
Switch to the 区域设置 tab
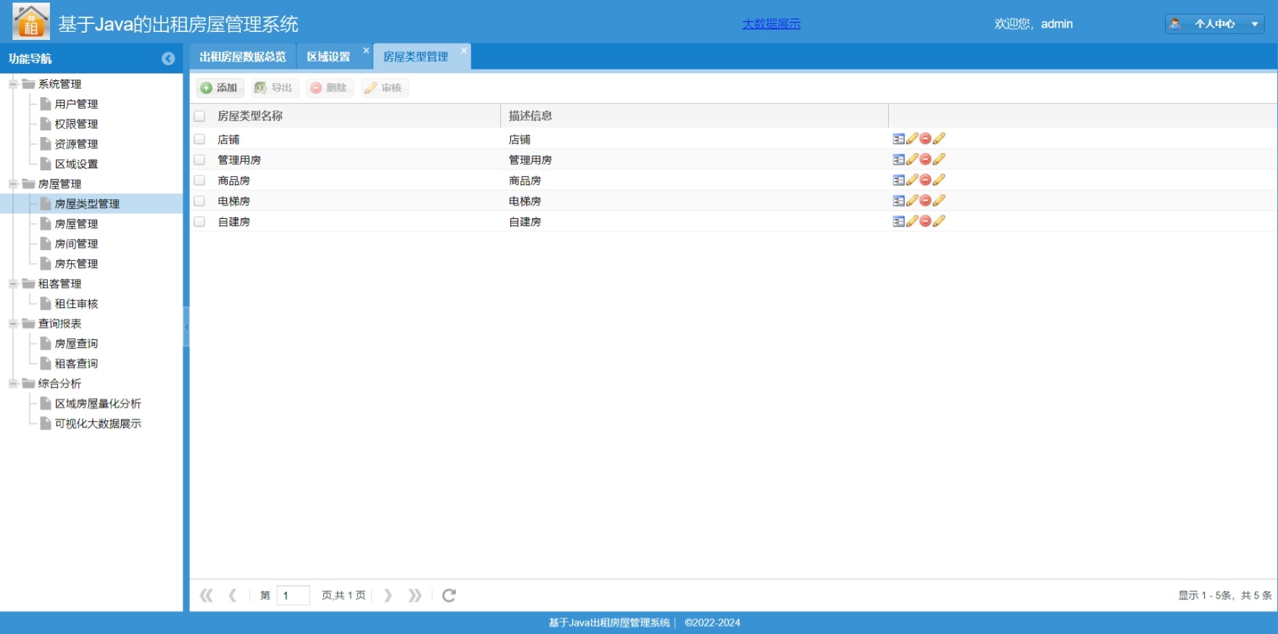(x=328, y=57)
